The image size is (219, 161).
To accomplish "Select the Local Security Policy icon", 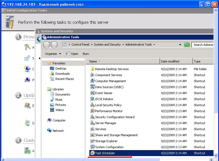I will click(92, 105).
